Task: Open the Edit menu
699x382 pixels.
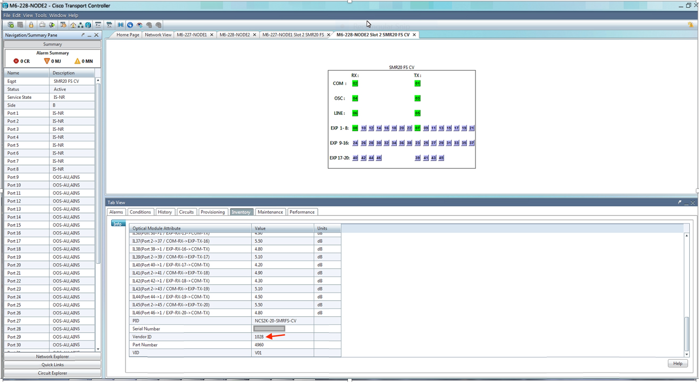Action: point(16,15)
